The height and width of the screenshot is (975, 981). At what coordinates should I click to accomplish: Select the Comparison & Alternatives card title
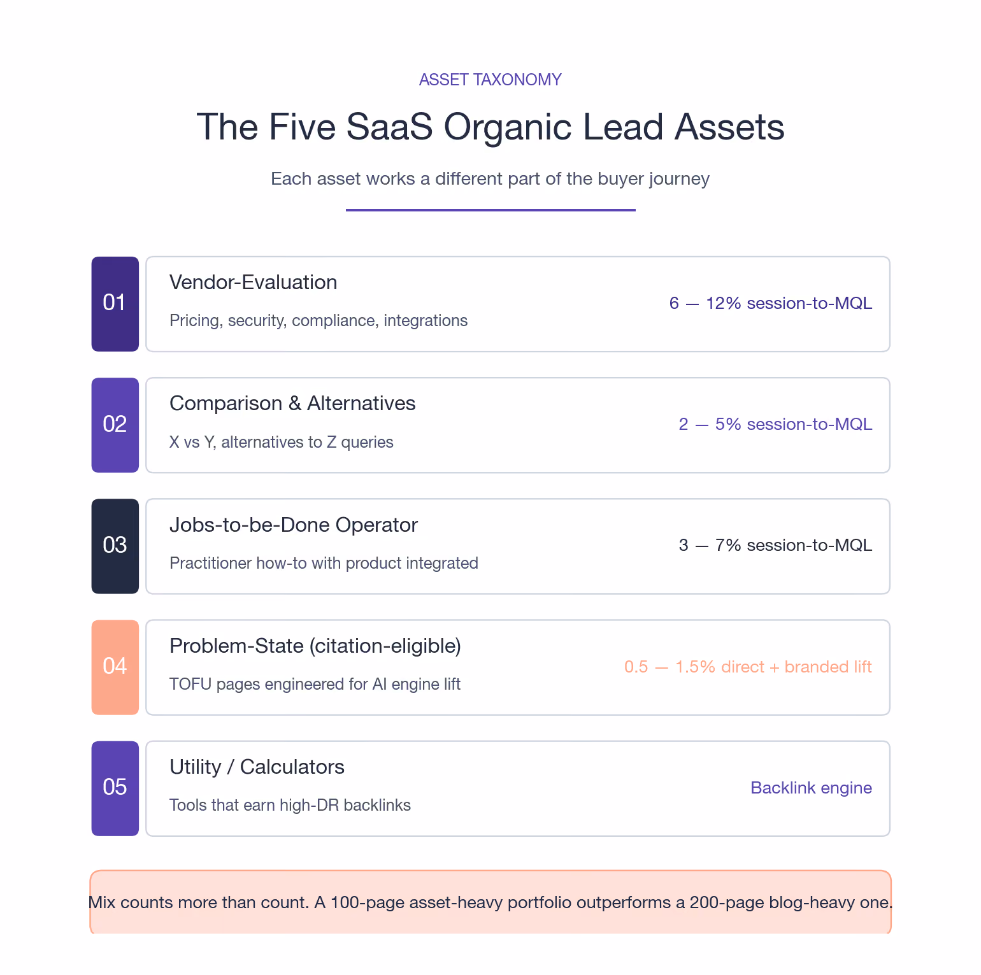point(292,403)
